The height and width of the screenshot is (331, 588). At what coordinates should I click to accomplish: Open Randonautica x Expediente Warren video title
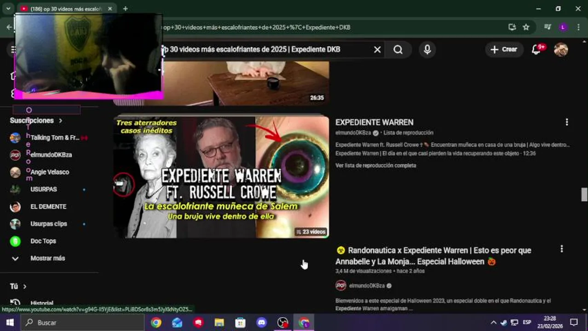pyautogui.click(x=433, y=256)
